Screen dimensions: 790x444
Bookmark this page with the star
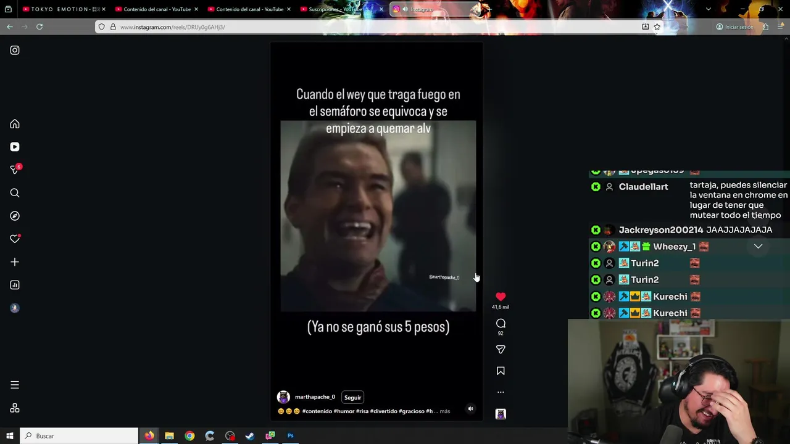657,27
